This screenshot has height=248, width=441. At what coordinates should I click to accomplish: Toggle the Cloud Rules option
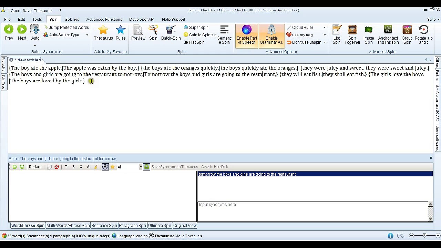click(300, 27)
